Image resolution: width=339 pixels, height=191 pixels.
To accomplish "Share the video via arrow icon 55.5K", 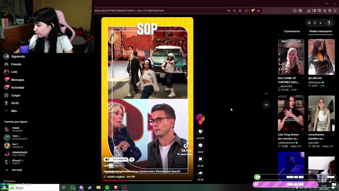I will tap(200, 173).
